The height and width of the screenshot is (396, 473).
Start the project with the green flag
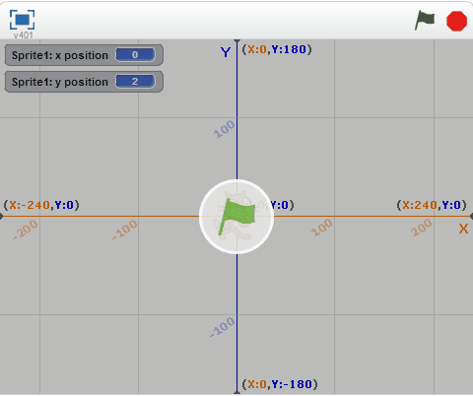(x=425, y=20)
